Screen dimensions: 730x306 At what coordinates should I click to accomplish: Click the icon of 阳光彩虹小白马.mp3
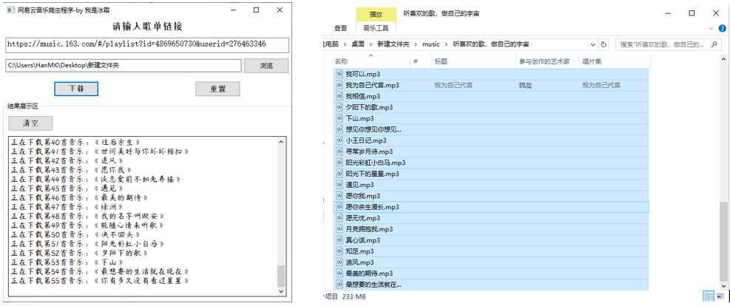pyautogui.click(x=339, y=163)
